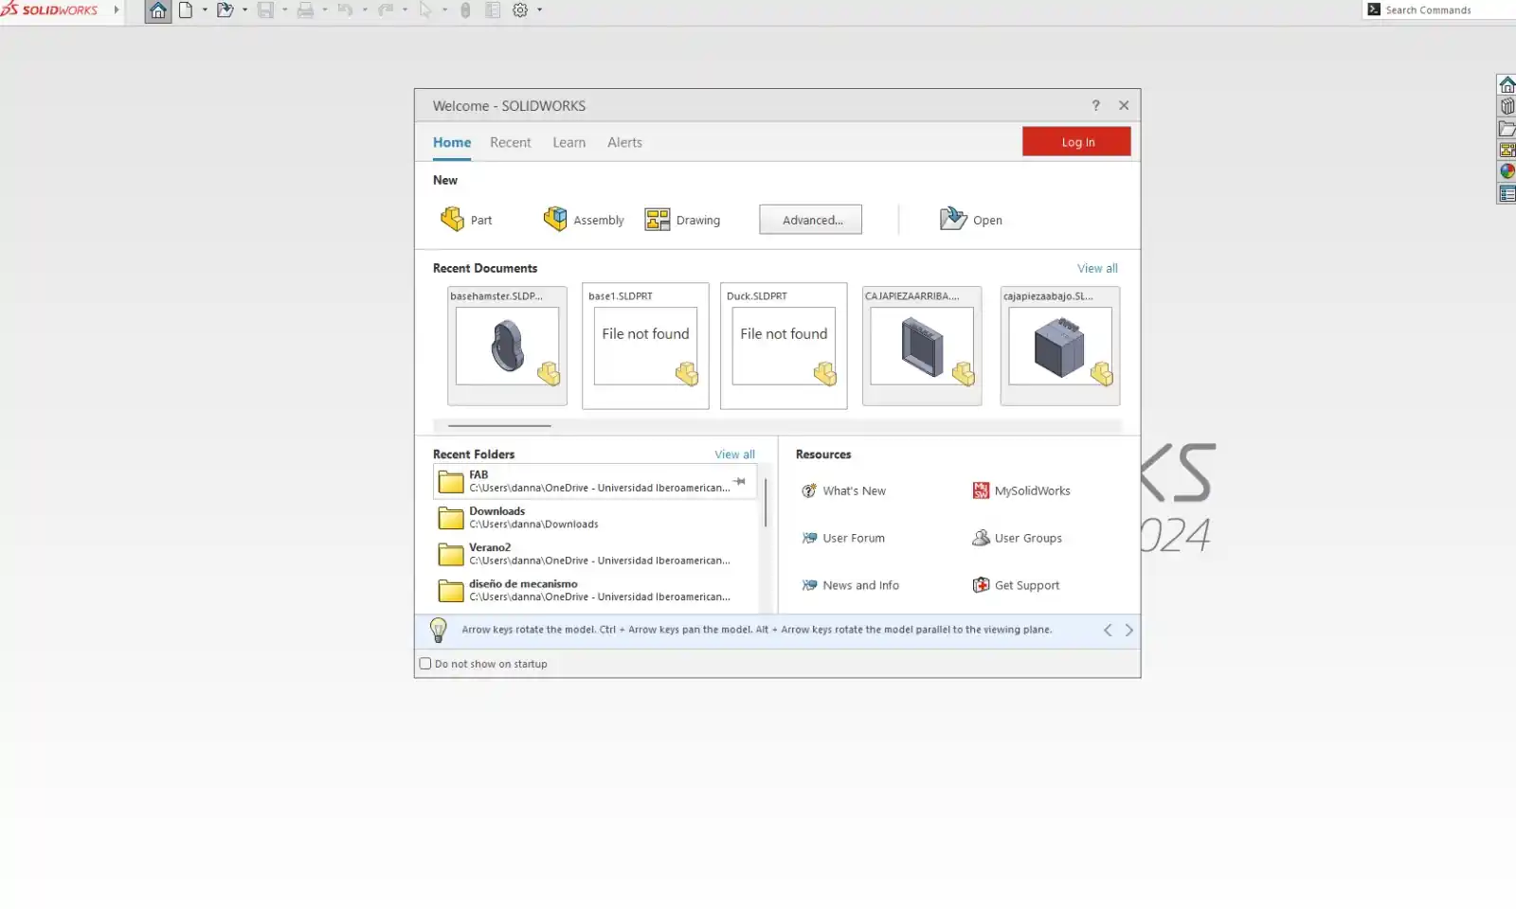Click the Open file icon in the top toolbar

[225, 10]
